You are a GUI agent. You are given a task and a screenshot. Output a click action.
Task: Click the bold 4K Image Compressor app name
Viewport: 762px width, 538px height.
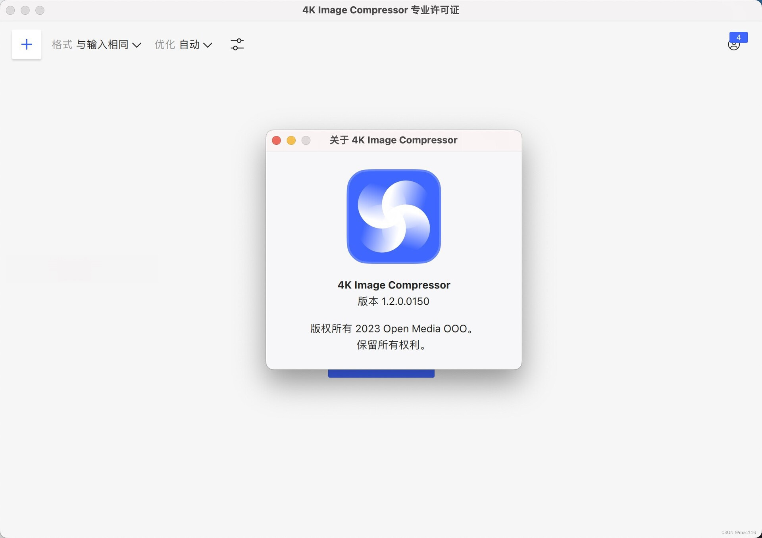click(394, 285)
